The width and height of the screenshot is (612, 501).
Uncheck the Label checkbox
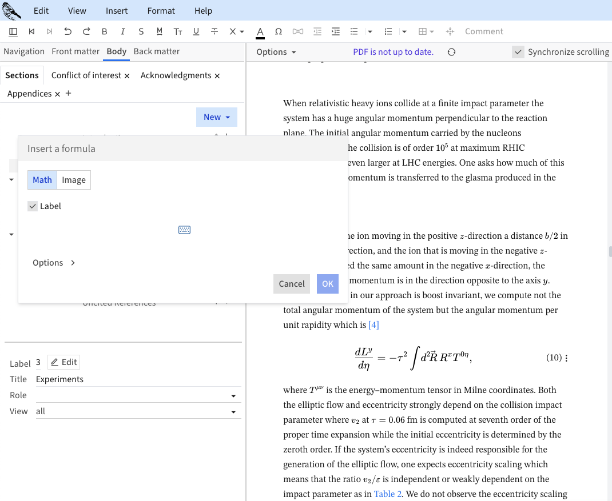click(33, 206)
